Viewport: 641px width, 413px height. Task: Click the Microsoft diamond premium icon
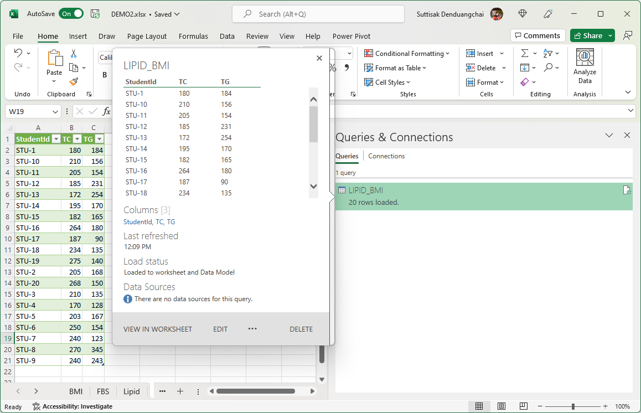(523, 14)
